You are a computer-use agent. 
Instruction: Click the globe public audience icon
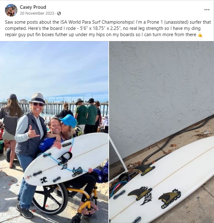(59, 13)
